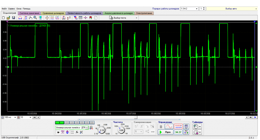
Task: Save oscillogram using floppy disk icon
Action: coord(14,18)
